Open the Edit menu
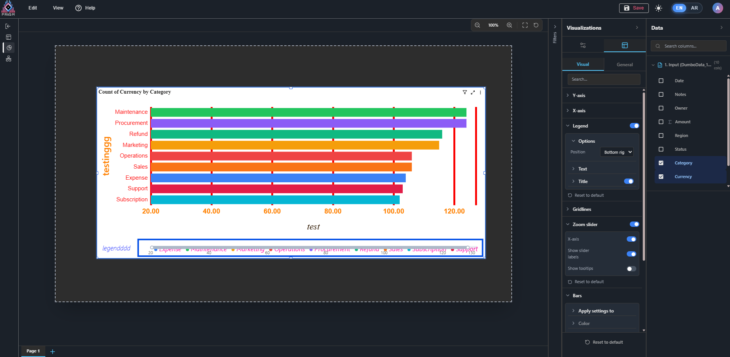The image size is (730, 357). click(x=33, y=8)
